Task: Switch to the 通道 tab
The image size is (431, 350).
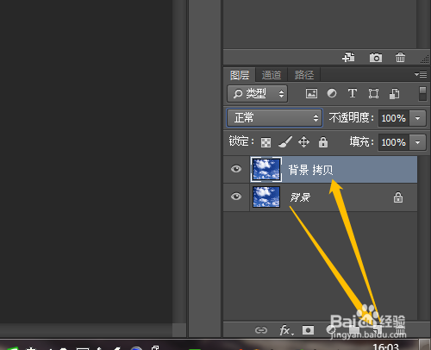Action: pyautogui.click(x=272, y=75)
